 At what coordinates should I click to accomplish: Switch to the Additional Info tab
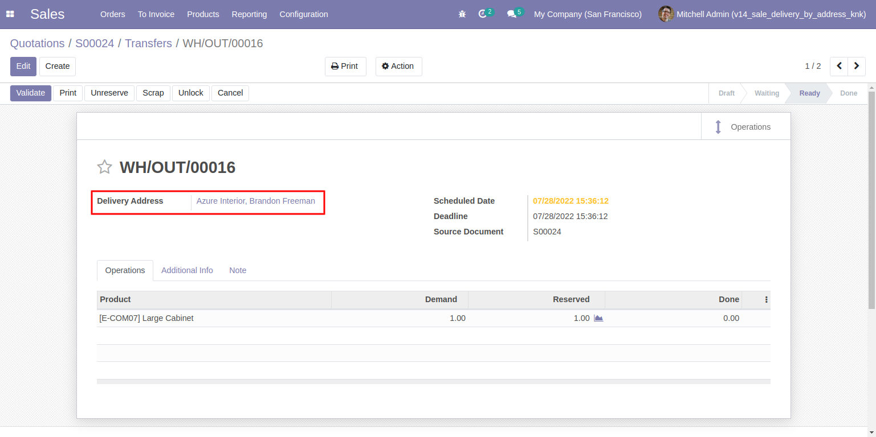(x=187, y=270)
